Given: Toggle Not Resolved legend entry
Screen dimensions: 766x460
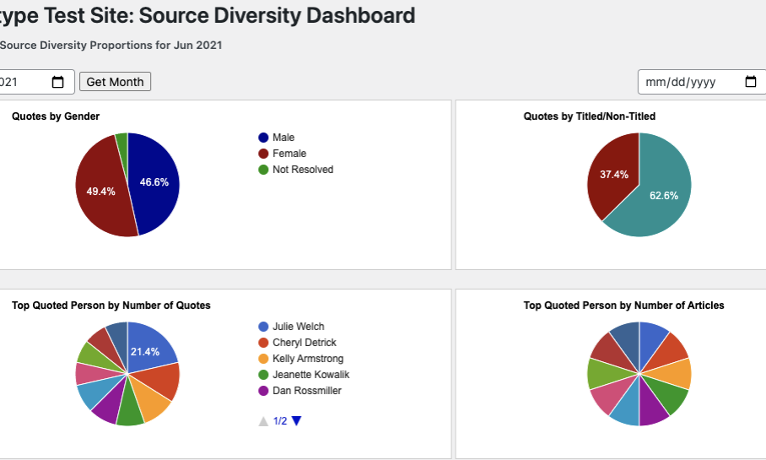Looking at the screenshot, I should (x=302, y=170).
